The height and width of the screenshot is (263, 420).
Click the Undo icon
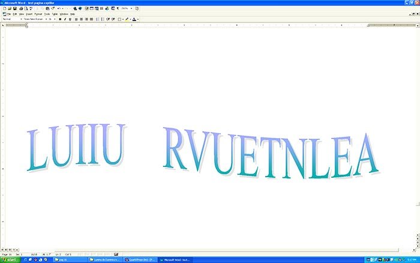tap(58, 9)
